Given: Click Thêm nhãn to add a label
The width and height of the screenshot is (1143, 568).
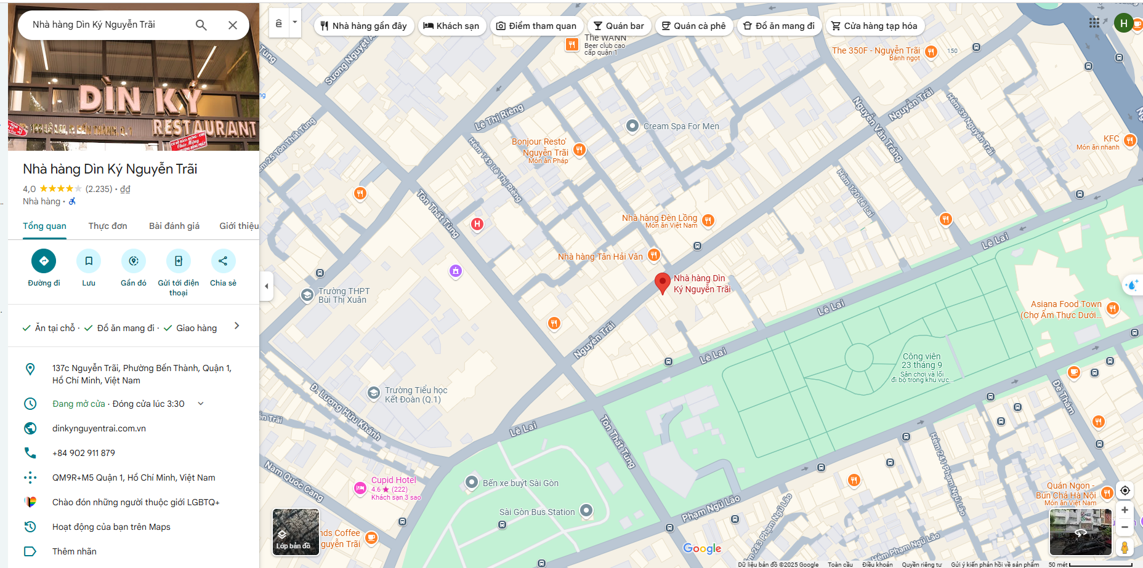Looking at the screenshot, I should 75,551.
